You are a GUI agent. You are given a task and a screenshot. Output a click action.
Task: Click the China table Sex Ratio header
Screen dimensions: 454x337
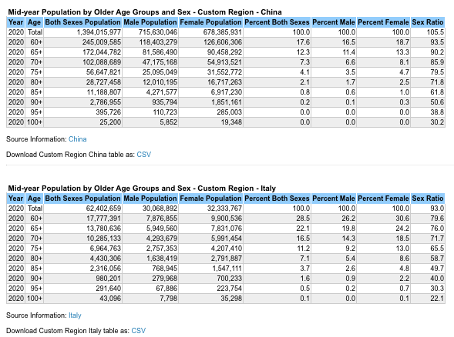pos(428,22)
